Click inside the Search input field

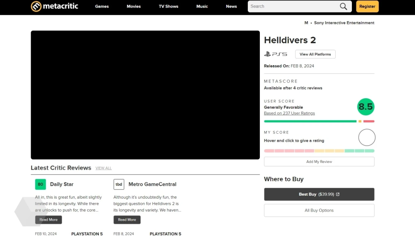pos(293,6)
